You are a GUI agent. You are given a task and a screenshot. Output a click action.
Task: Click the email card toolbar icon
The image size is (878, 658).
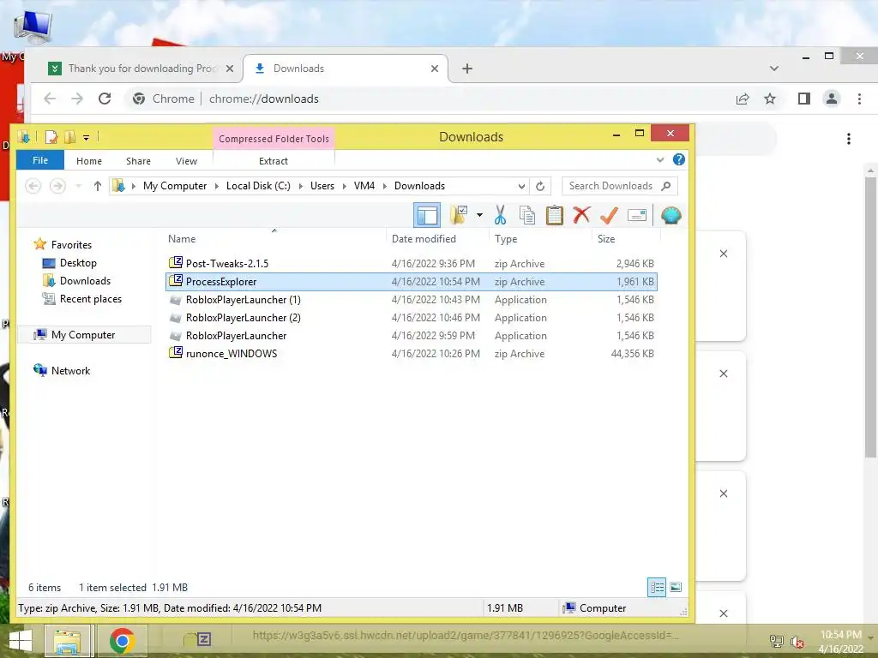click(637, 215)
